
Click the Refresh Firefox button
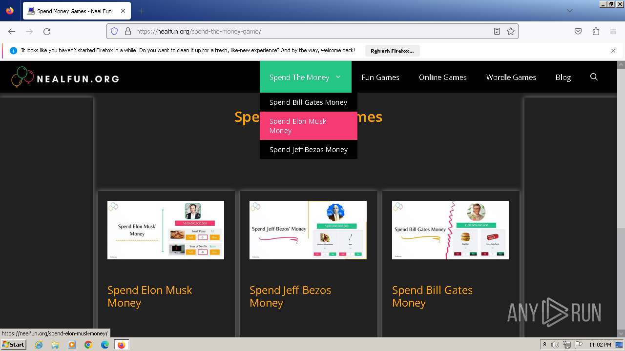click(x=392, y=51)
